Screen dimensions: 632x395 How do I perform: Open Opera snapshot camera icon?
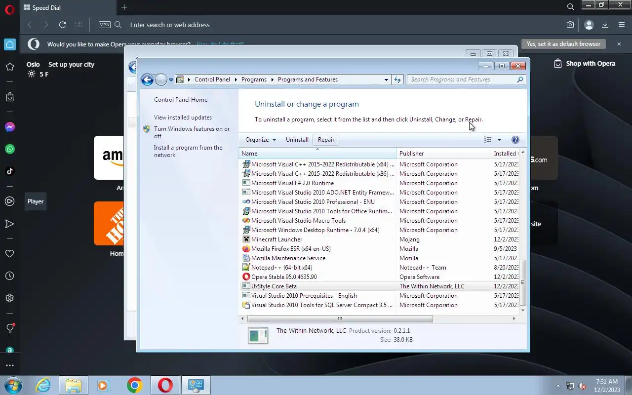[570, 25]
